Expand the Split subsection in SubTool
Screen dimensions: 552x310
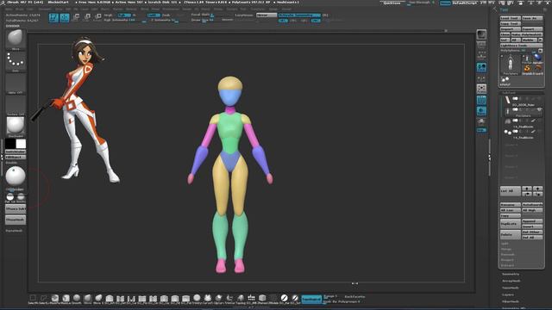pos(505,243)
